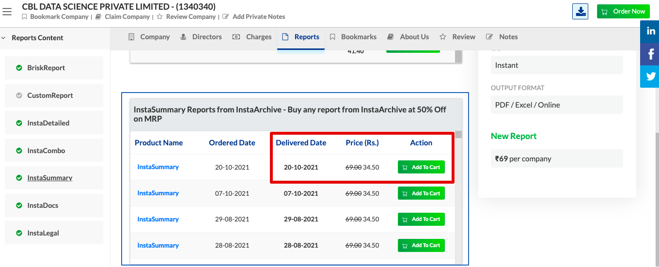Click ordered date 07-10-2021 cell
Image resolution: width=659 pixels, height=267 pixels.
[x=232, y=193]
